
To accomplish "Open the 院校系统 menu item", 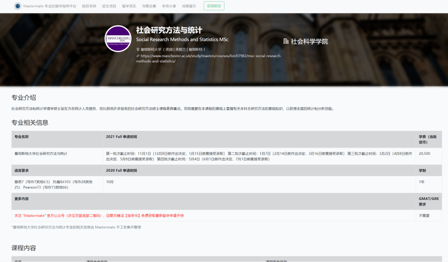I will tap(89, 6).
